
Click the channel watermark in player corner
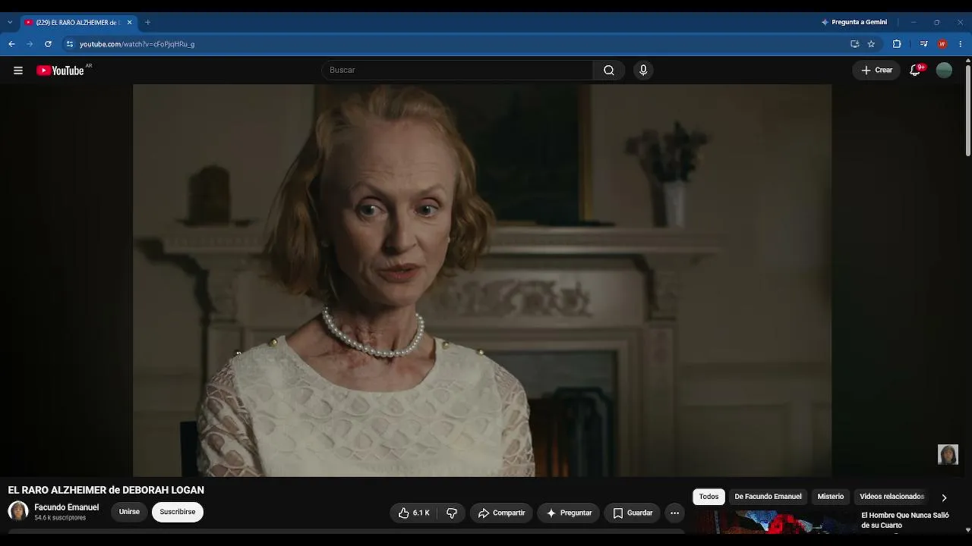tap(948, 454)
